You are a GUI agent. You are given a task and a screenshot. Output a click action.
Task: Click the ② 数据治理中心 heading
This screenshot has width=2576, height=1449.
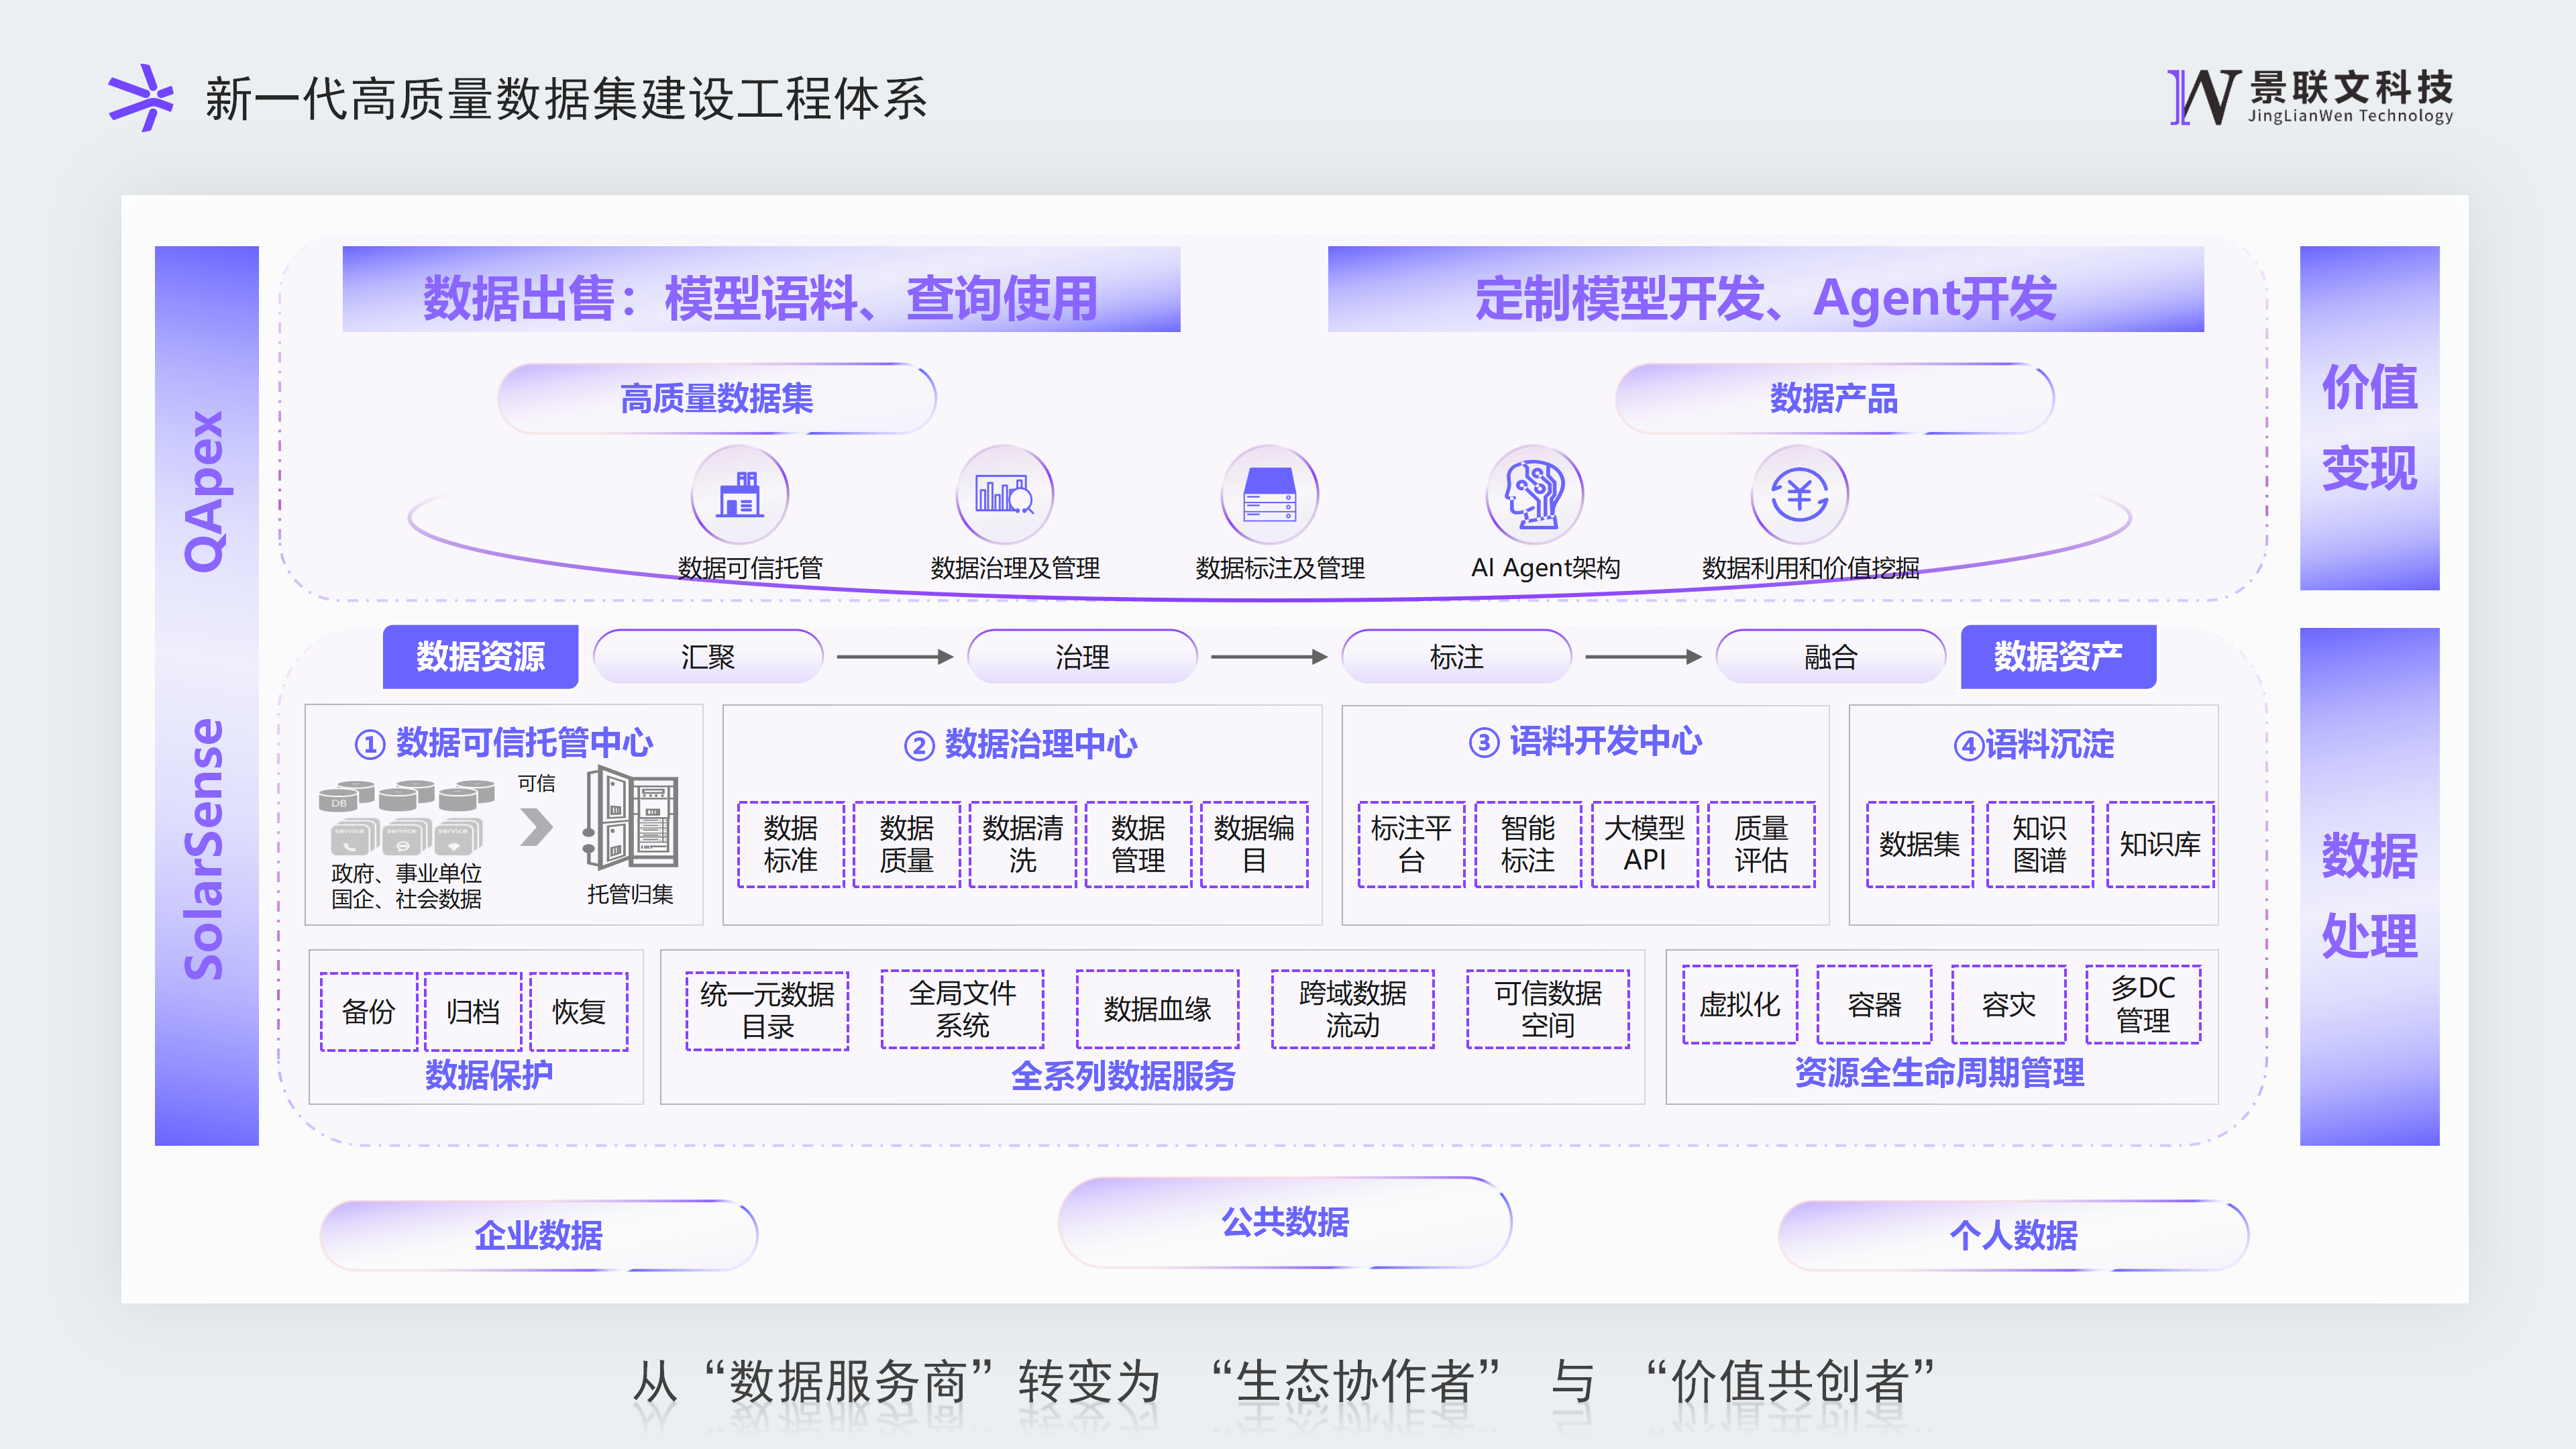[x=1021, y=744]
